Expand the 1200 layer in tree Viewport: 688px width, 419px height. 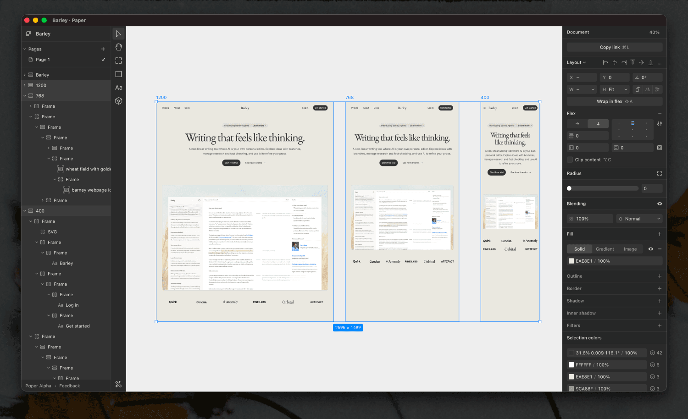point(25,85)
